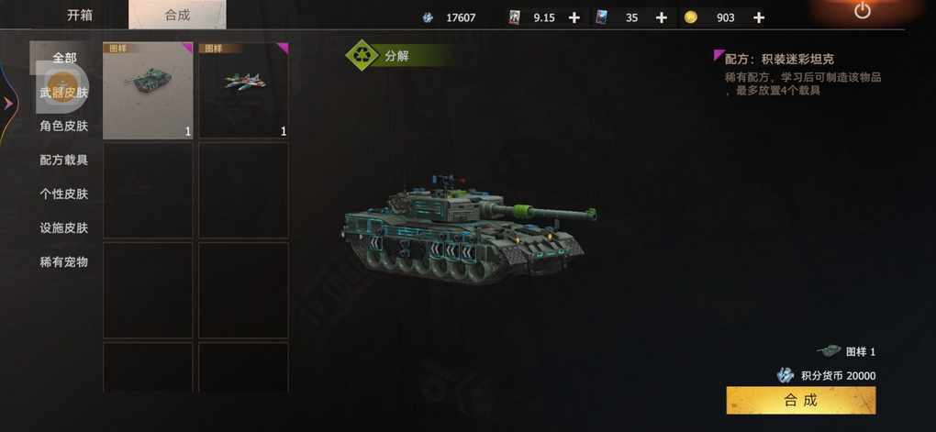Open the 角色皮肤 category

pos(64,126)
